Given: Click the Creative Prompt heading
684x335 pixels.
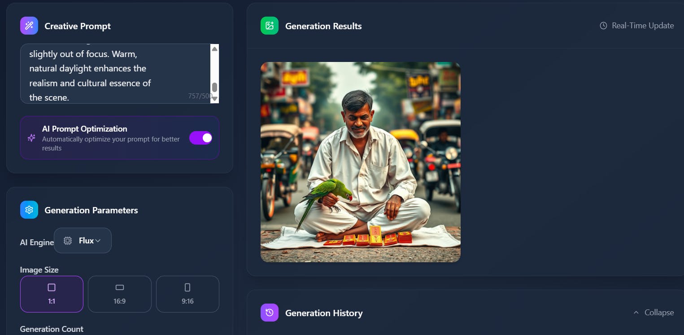Looking at the screenshot, I should pyautogui.click(x=78, y=26).
